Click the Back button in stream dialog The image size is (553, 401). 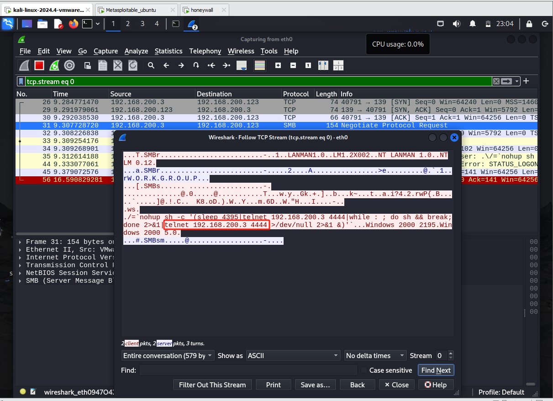(x=358, y=385)
